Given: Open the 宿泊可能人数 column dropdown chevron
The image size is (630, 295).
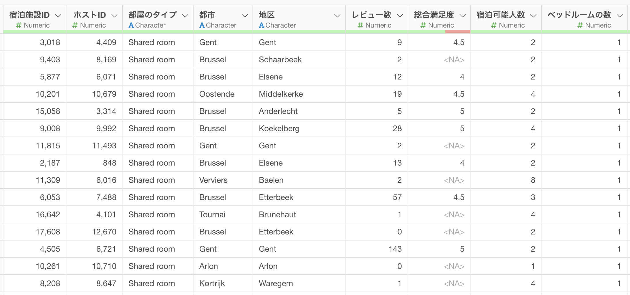Looking at the screenshot, I should (x=533, y=15).
